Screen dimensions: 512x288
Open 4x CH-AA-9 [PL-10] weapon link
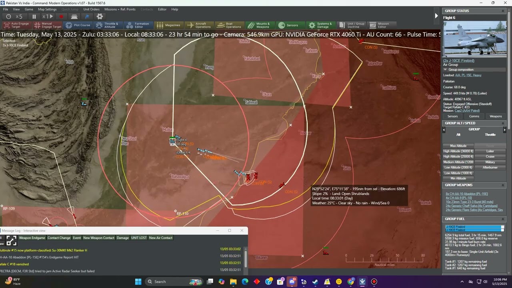pos(459,198)
